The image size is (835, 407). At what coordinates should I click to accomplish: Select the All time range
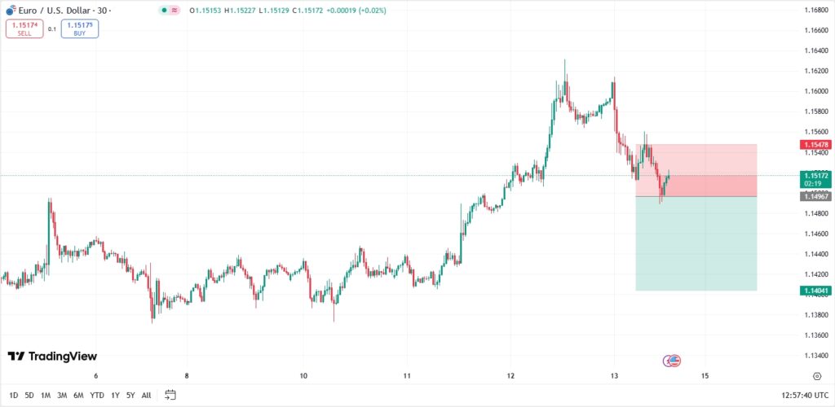(x=147, y=396)
